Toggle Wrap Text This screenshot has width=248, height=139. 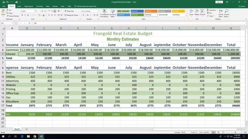(x=69, y=11)
